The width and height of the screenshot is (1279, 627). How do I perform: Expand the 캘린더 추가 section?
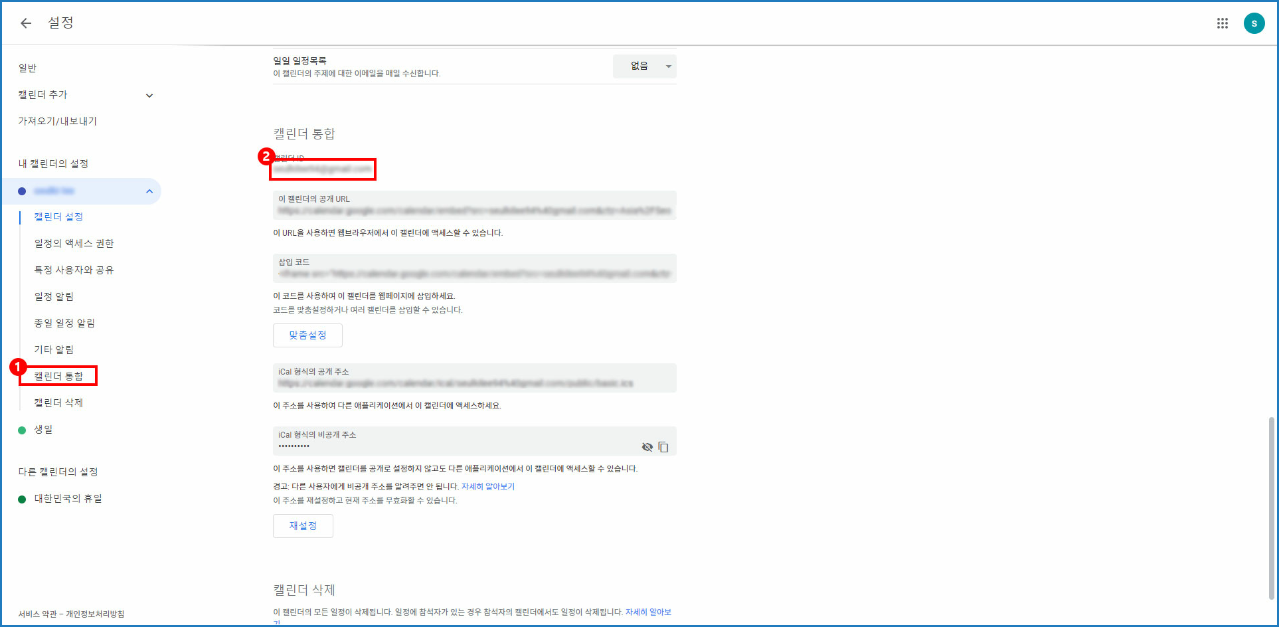(x=149, y=96)
